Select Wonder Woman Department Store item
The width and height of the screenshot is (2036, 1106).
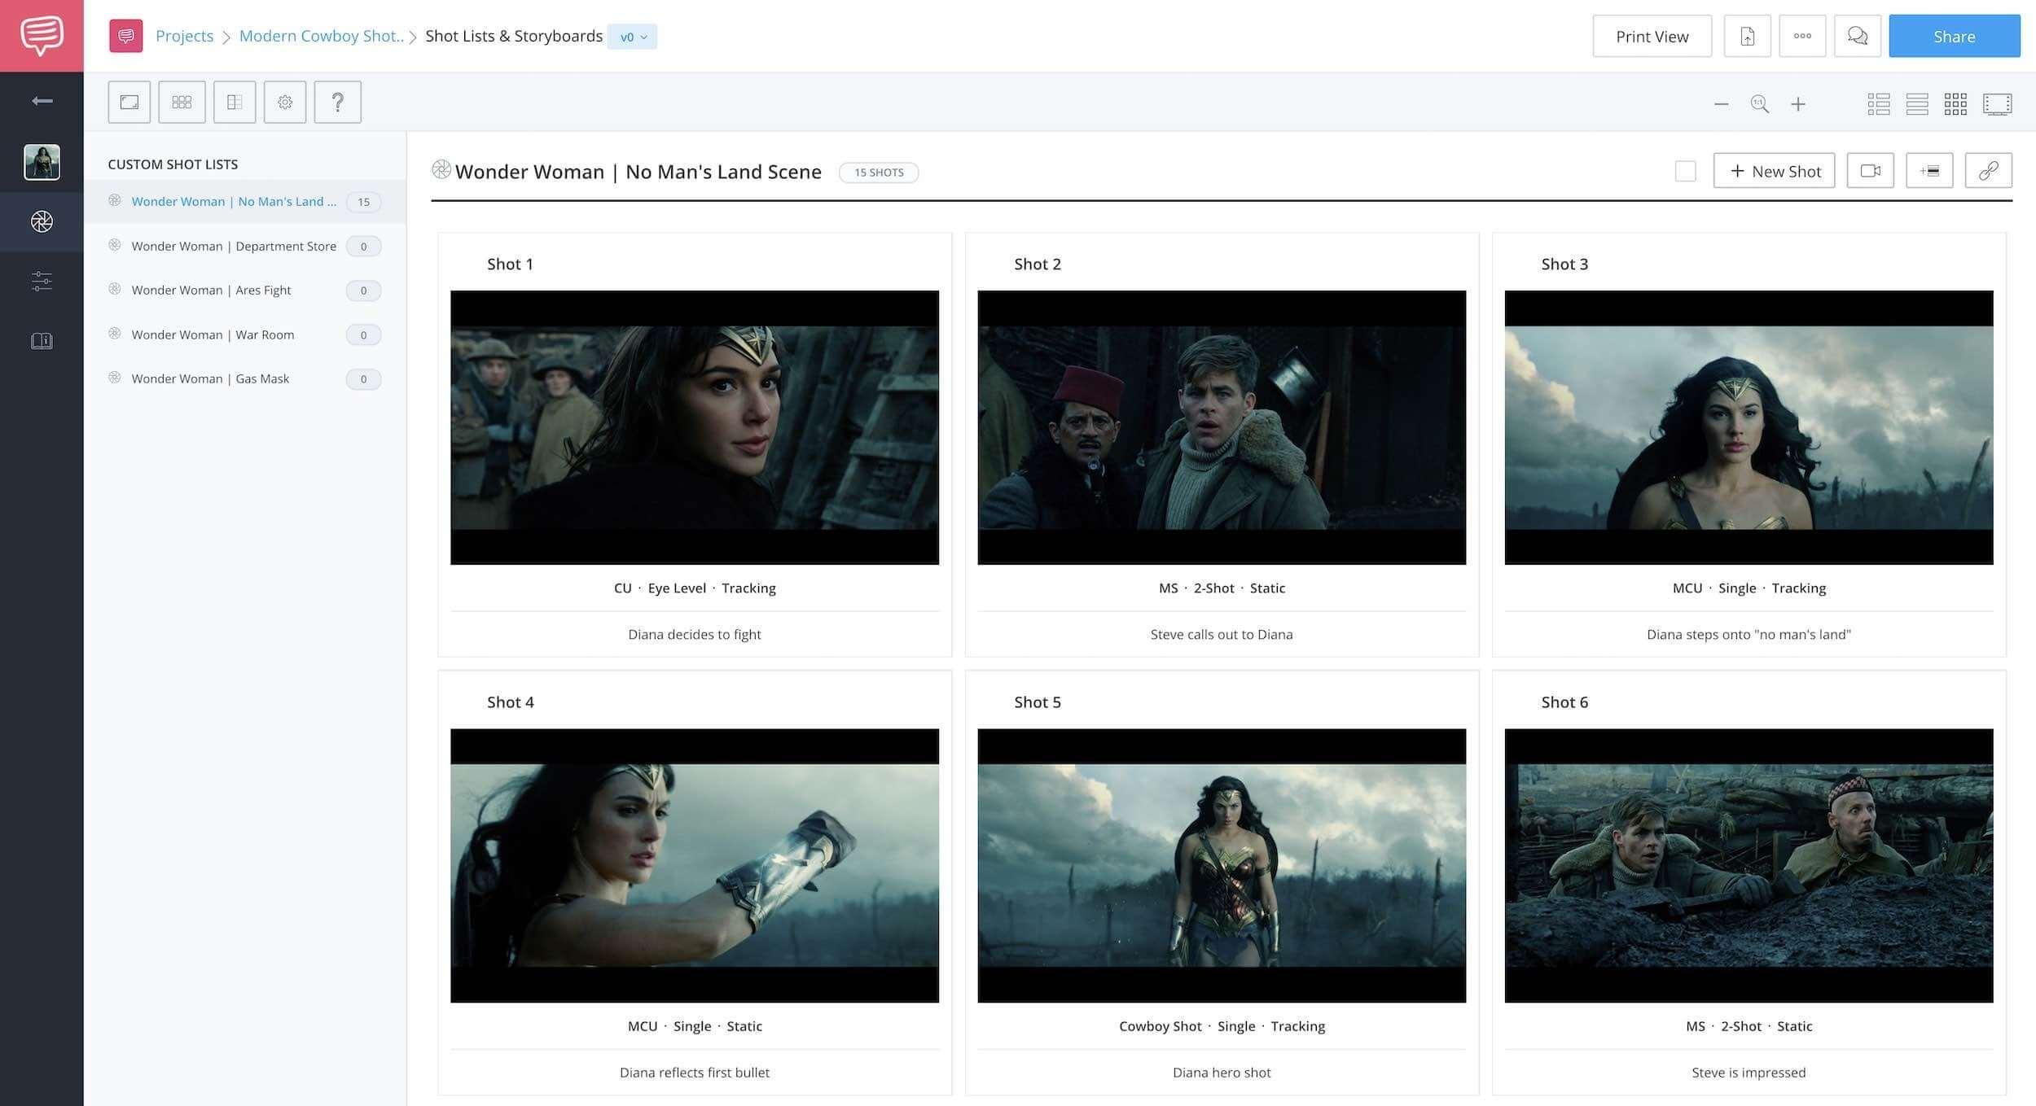235,247
